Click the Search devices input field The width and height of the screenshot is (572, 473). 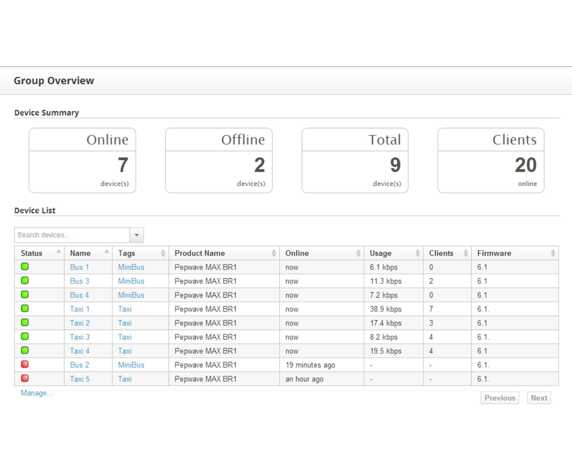pos(72,235)
